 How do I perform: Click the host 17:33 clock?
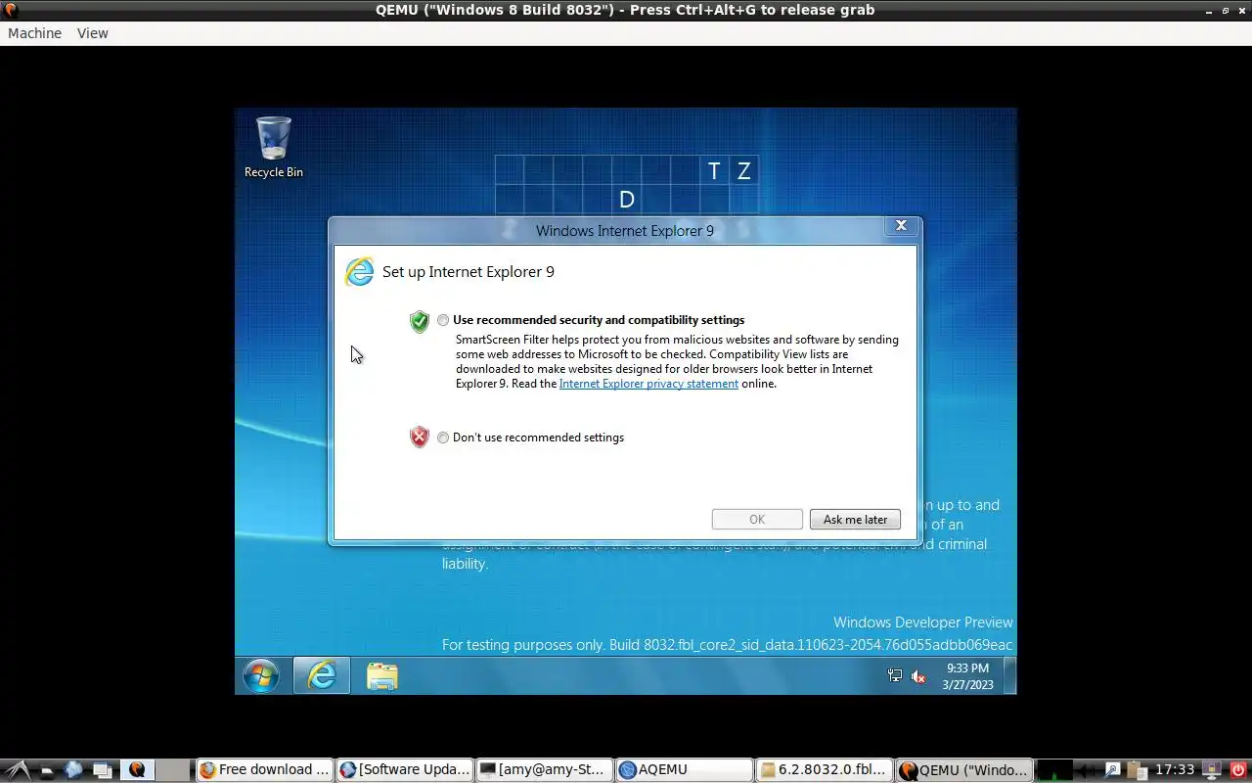click(1175, 769)
